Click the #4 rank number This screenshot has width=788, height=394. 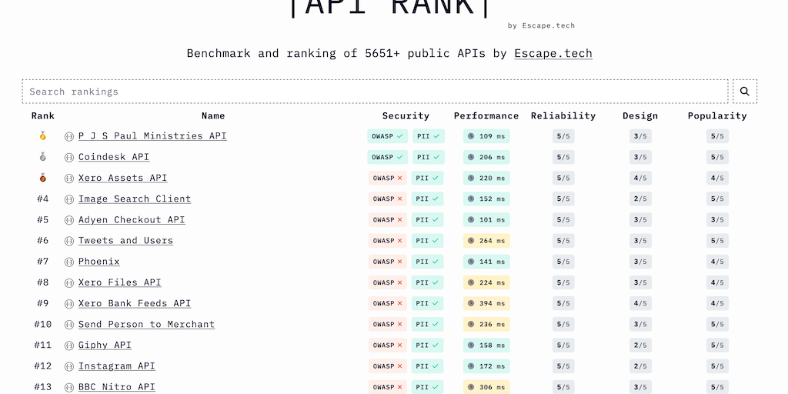click(43, 199)
